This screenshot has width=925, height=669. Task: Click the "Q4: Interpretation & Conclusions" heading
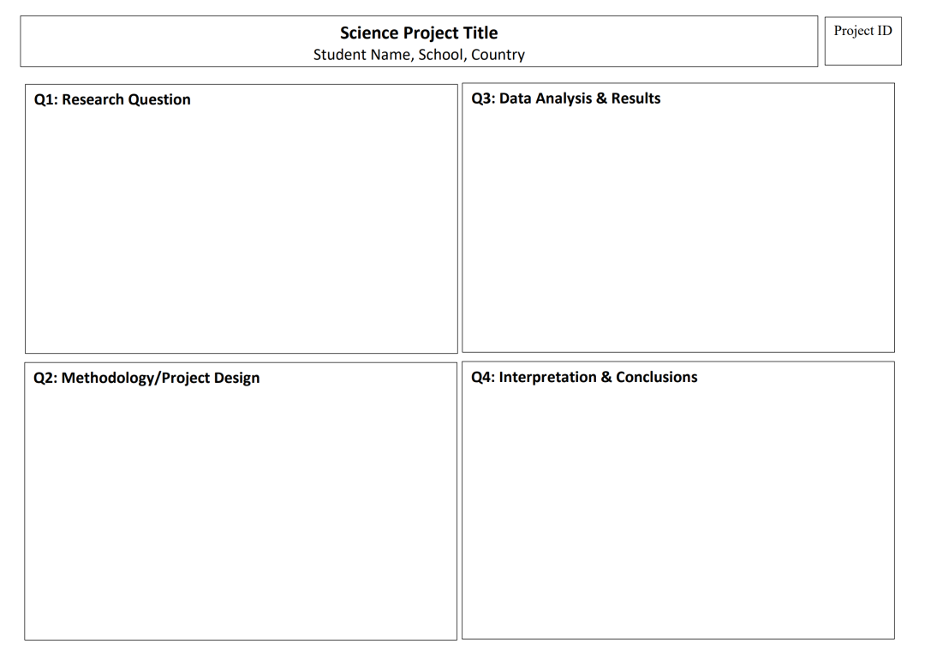[x=584, y=377]
